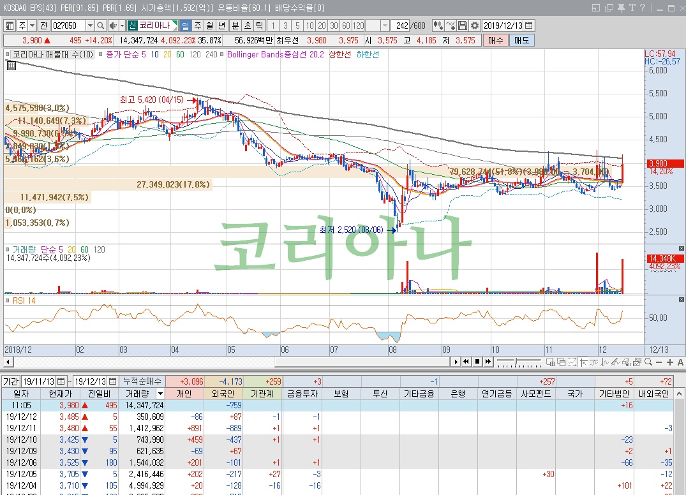Screen dimensions: 686x495
Task: Click the 027050 stock code field
Action: point(68,26)
